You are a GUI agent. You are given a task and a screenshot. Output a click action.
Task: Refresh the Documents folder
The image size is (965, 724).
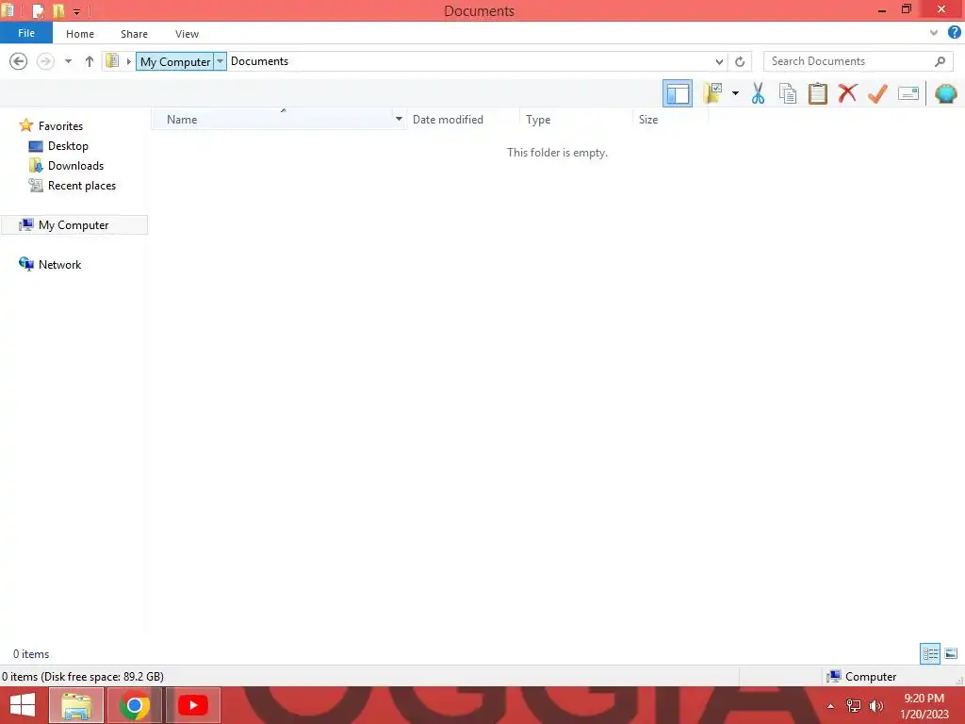point(740,61)
